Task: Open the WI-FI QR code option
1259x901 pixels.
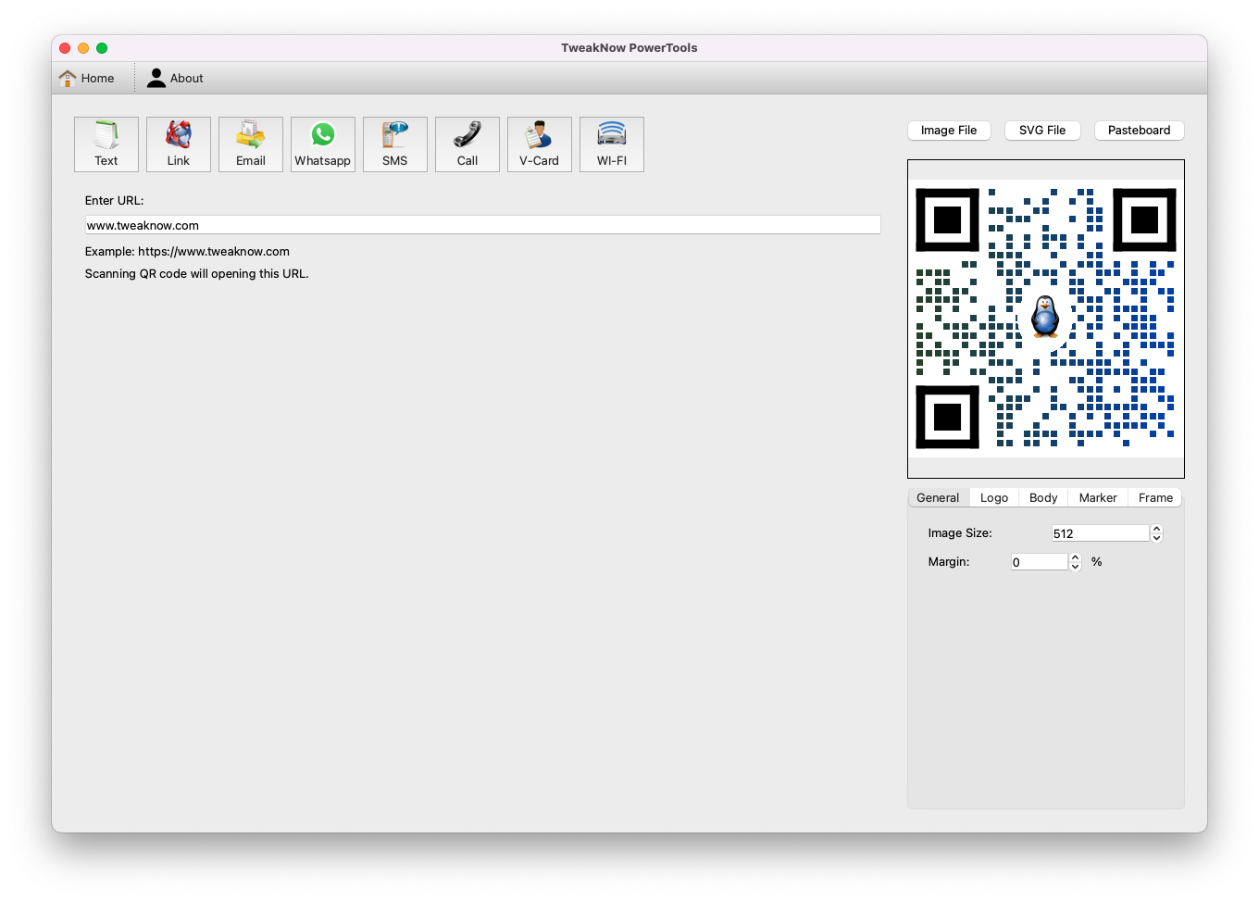Action: click(x=612, y=144)
